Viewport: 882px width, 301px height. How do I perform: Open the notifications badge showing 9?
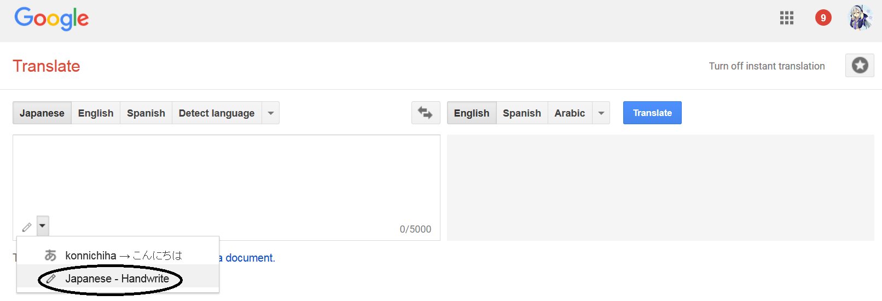[x=823, y=18]
